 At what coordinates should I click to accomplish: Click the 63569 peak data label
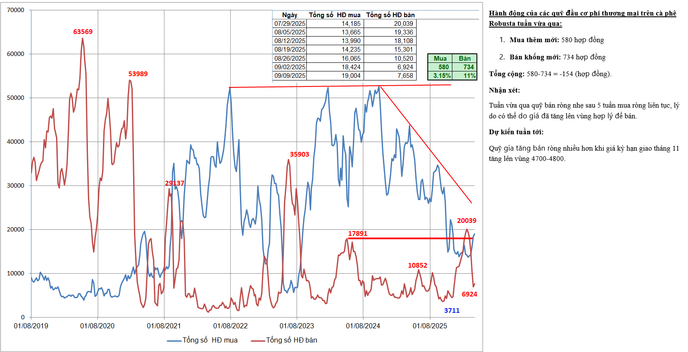(83, 32)
